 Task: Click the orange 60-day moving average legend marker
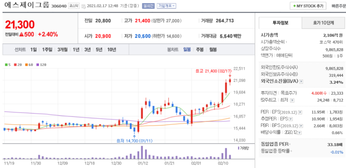(x=26, y=65)
